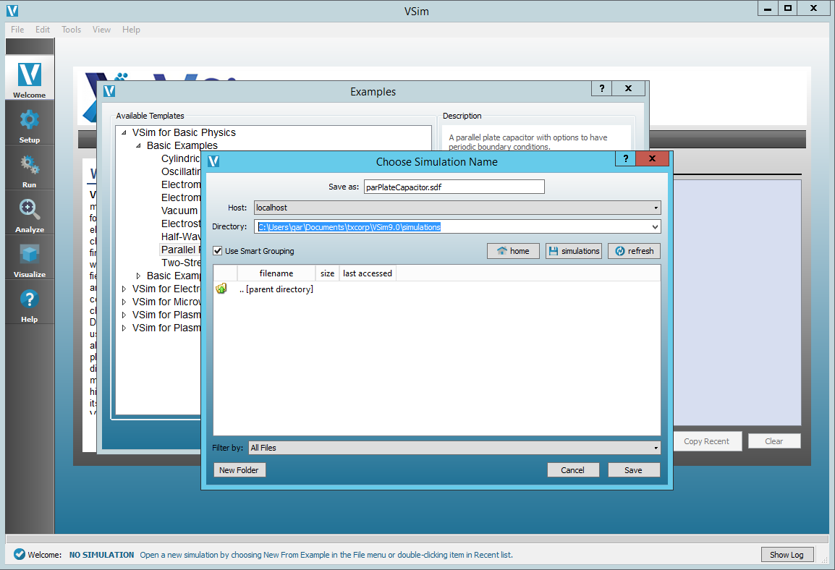The width and height of the screenshot is (835, 570).
Task: Expand the last VSim for Plasm tree node
Action: tap(124, 328)
